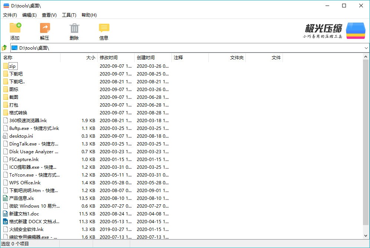Select the 下载吧.. folder name
The image size is (370, 248).
17,81
